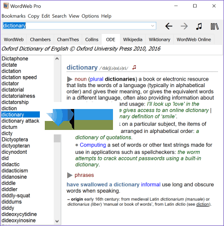Image resolution: width=224 pixels, height=226 pixels.
Task: Select 'dictionary attack' in the word list
Action: point(20,121)
